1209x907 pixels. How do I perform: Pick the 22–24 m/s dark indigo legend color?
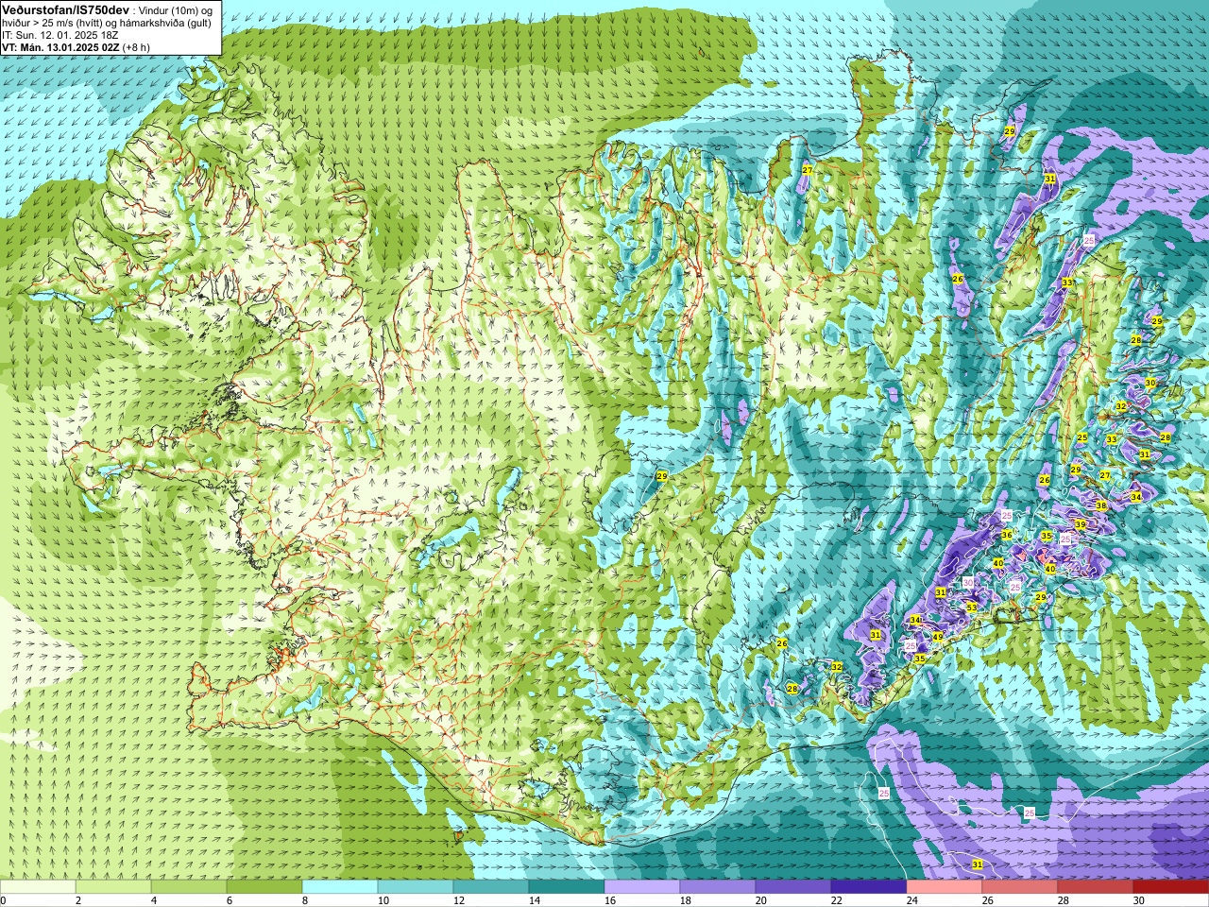[869, 887]
